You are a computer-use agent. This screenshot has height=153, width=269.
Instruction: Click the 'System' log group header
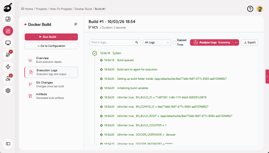point(117,53)
